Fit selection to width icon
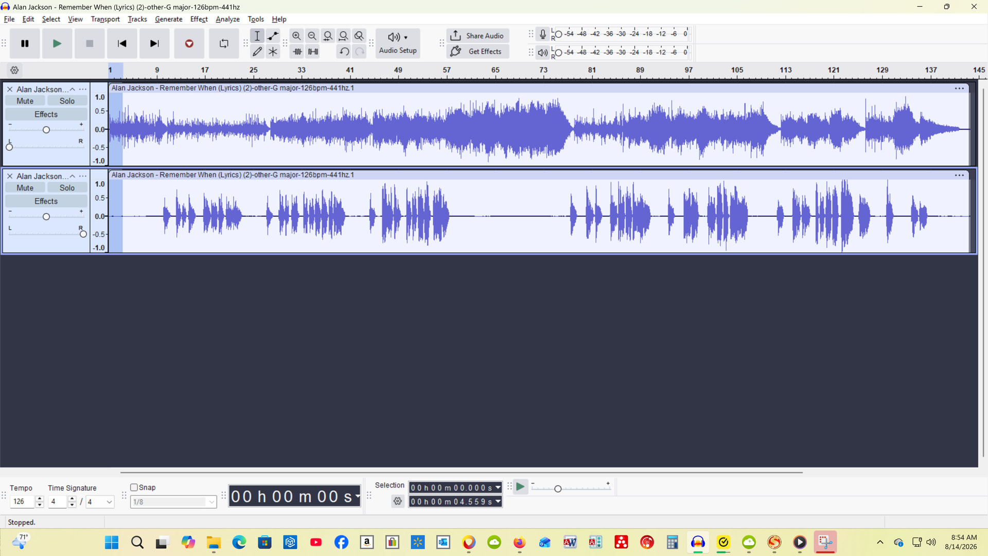 (x=328, y=36)
